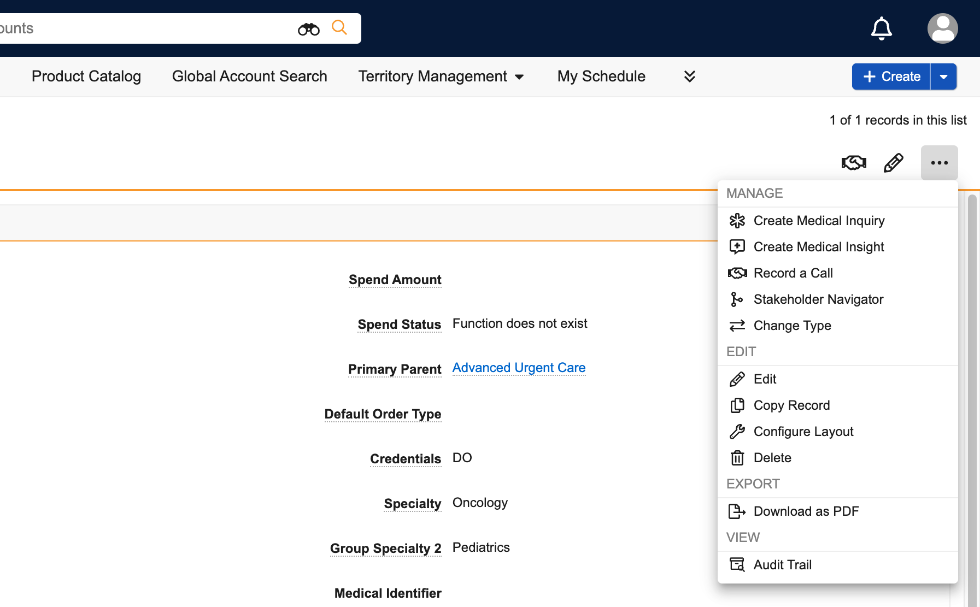The width and height of the screenshot is (980, 607).
Task: Click the handshake Record a Call toolbar icon
Action: pos(853,163)
